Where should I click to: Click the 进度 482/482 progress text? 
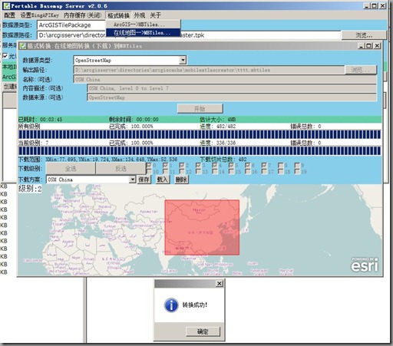click(x=218, y=127)
